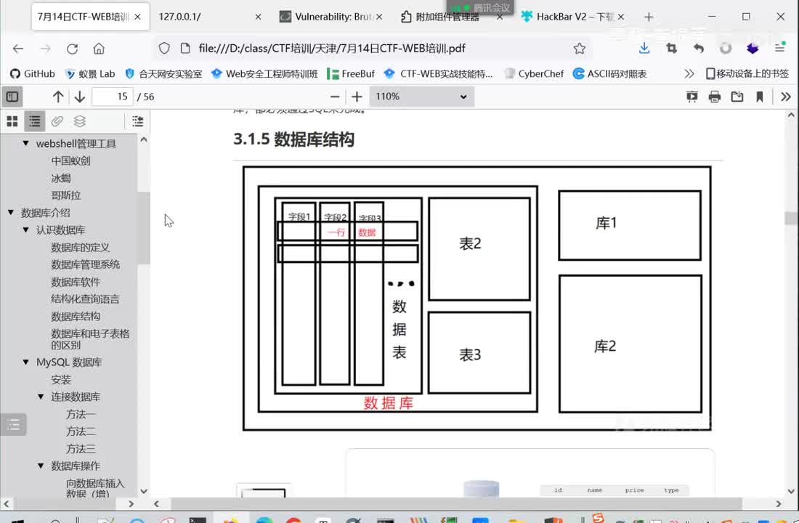Open outline entry 方法一

[x=81, y=415]
